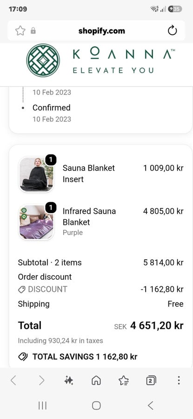The image size is (193, 419).
Task: Tap the bookmark star in address bar
Action: point(20,31)
